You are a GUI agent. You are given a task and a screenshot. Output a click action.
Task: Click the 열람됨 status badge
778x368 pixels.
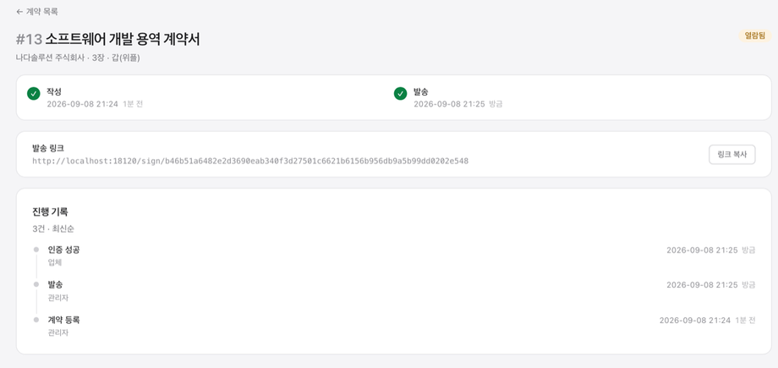755,36
